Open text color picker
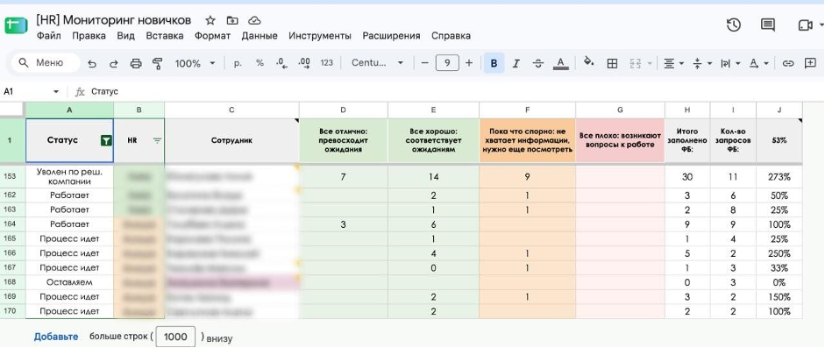Viewport: 825px width, 348px height. pos(561,64)
